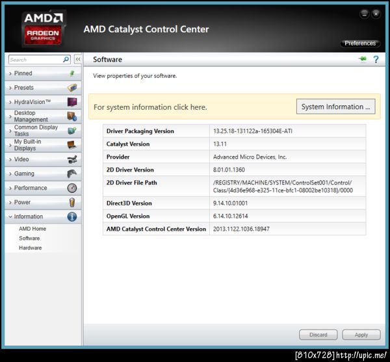Click OpenGL Version value 6.14.10.12614
The height and width of the screenshot is (362, 390).
coord(230,216)
